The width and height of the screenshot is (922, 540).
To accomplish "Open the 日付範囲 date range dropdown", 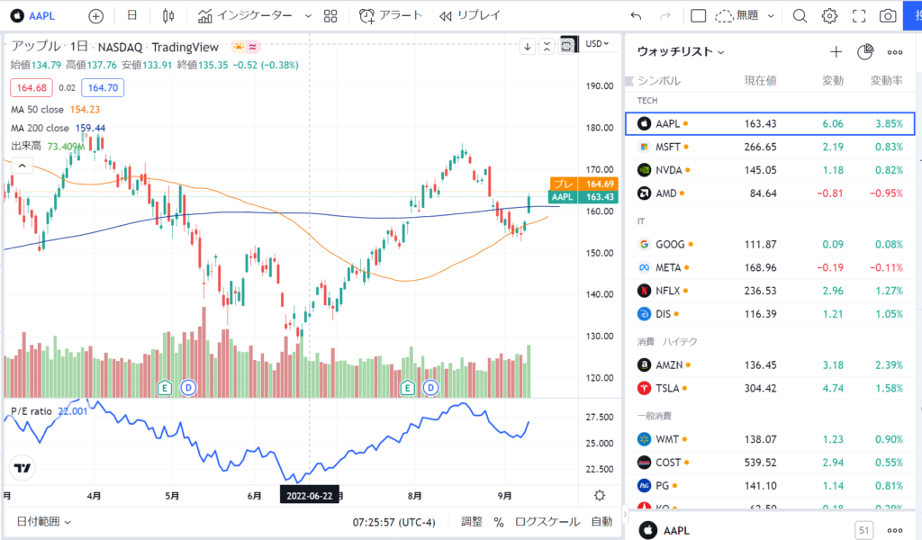I will [x=43, y=521].
